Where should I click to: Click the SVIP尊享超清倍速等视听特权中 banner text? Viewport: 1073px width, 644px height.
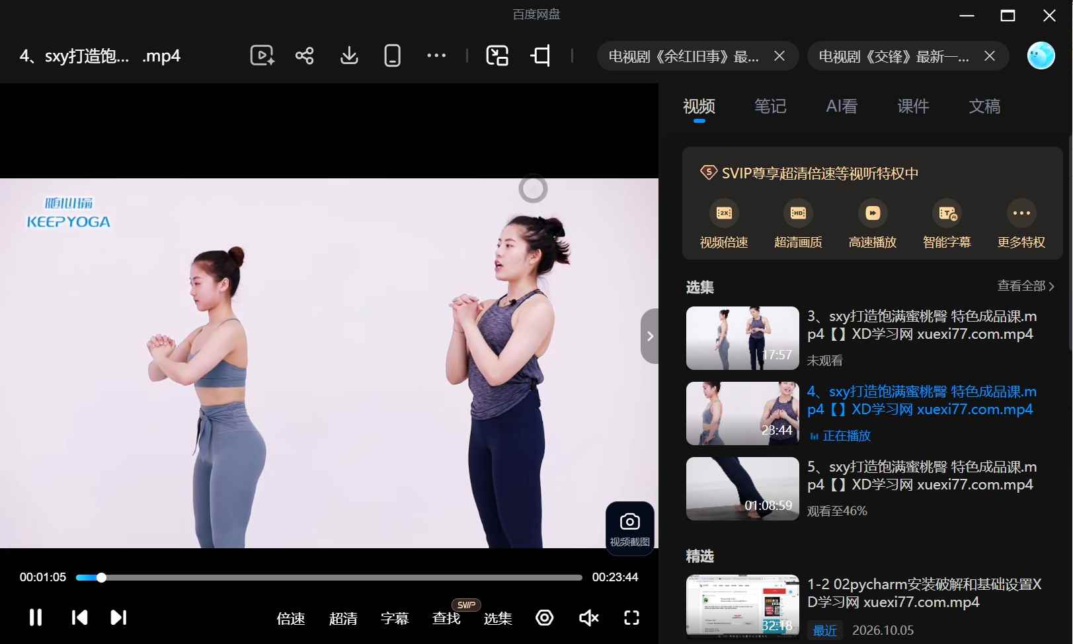[820, 174]
